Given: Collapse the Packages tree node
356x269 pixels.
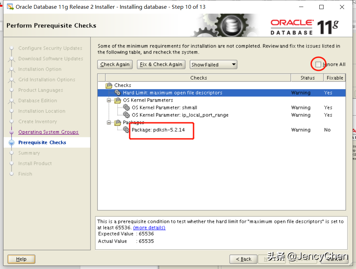Looking at the screenshot, I should [x=109, y=123].
